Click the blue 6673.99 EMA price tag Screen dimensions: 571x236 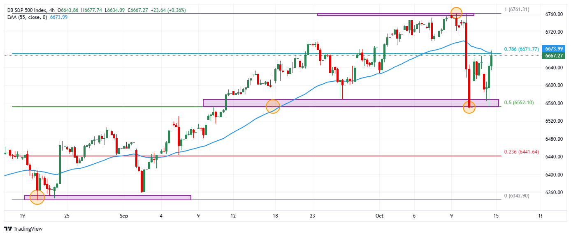click(x=552, y=49)
